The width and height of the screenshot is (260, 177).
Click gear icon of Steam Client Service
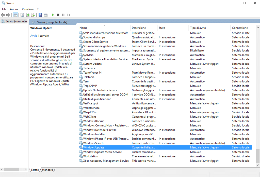pos(81,42)
